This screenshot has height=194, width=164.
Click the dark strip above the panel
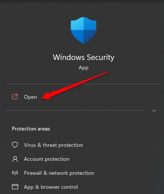82,1
